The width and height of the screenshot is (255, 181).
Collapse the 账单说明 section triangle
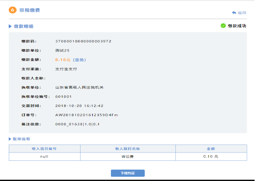tap(10, 139)
